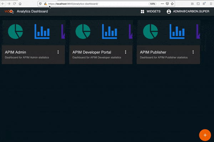Viewport: 214px width, 142px height.
Task: Open APIM Developer Portal options menu
Action: (126, 52)
